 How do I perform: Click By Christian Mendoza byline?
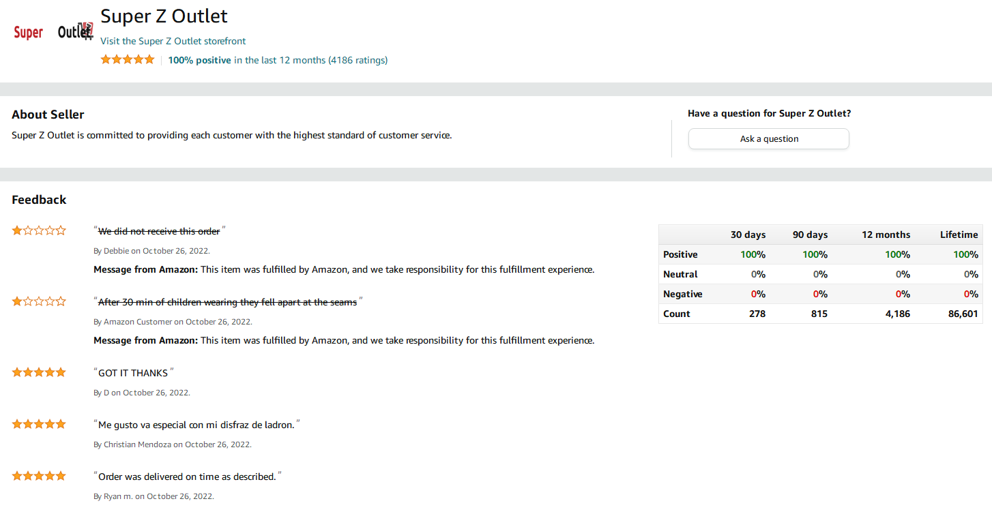[173, 445]
